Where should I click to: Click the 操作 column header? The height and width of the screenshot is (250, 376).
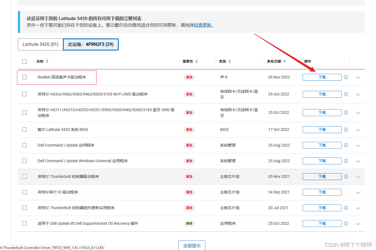tap(308, 61)
